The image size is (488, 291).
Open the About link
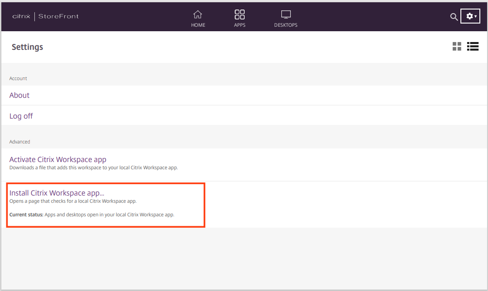[19, 95]
